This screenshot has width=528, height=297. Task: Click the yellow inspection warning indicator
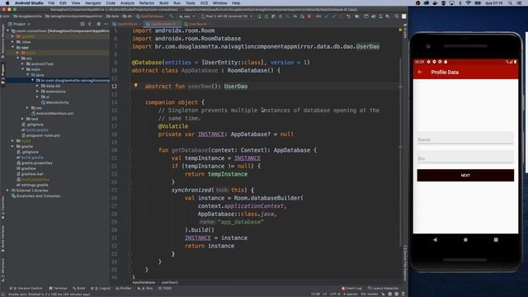pos(400,30)
